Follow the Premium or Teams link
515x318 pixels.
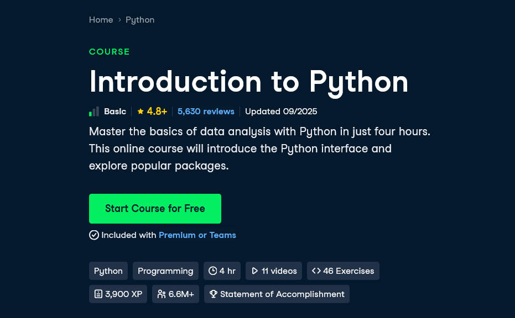(x=197, y=235)
